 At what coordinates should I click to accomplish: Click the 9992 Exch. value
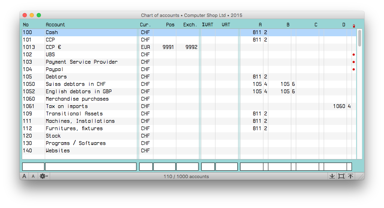point(191,47)
